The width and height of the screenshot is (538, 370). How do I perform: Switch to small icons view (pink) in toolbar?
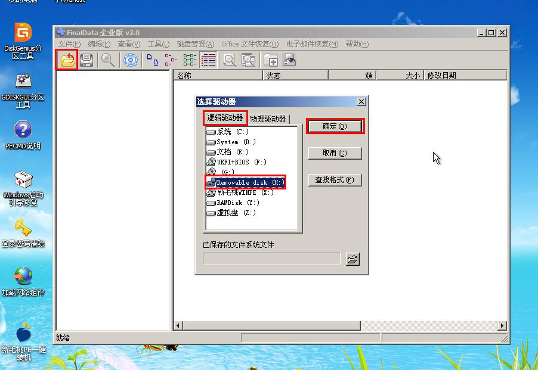171,60
